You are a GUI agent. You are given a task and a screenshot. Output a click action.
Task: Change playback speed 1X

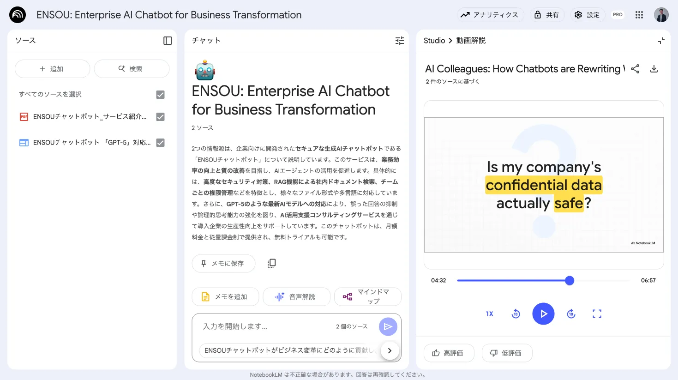click(x=490, y=314)
